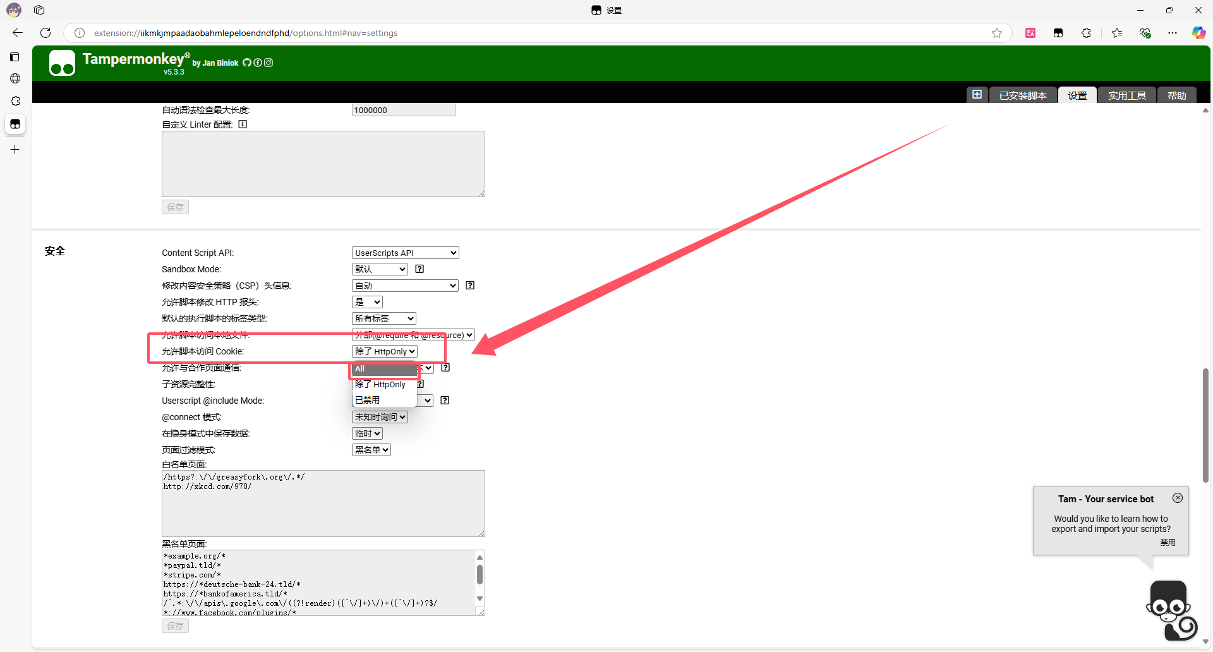The width and height of the screenshot is (1213, 652).
Task: Click inside the 自定义 Linter 配置 textarea
Action: point(323,164)
